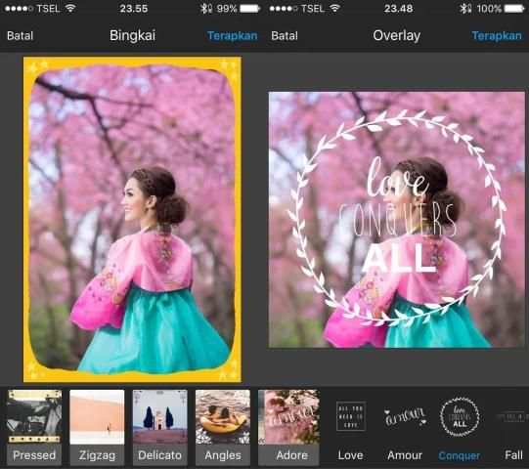The height and width of the screenshot is (469, 529).
Task: Tap the highlighted Conquer label
Action: (460, 456)
